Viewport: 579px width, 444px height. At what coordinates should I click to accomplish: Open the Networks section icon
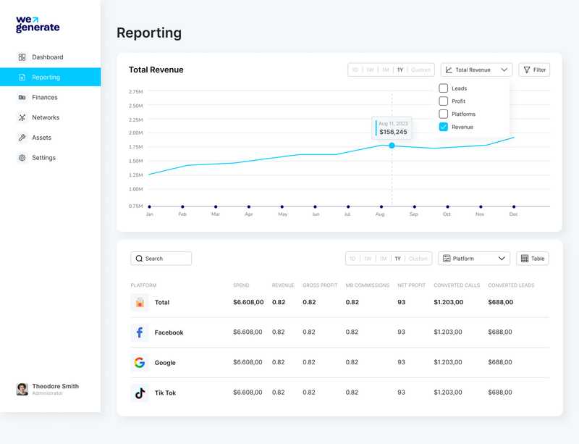pos(22,117)
